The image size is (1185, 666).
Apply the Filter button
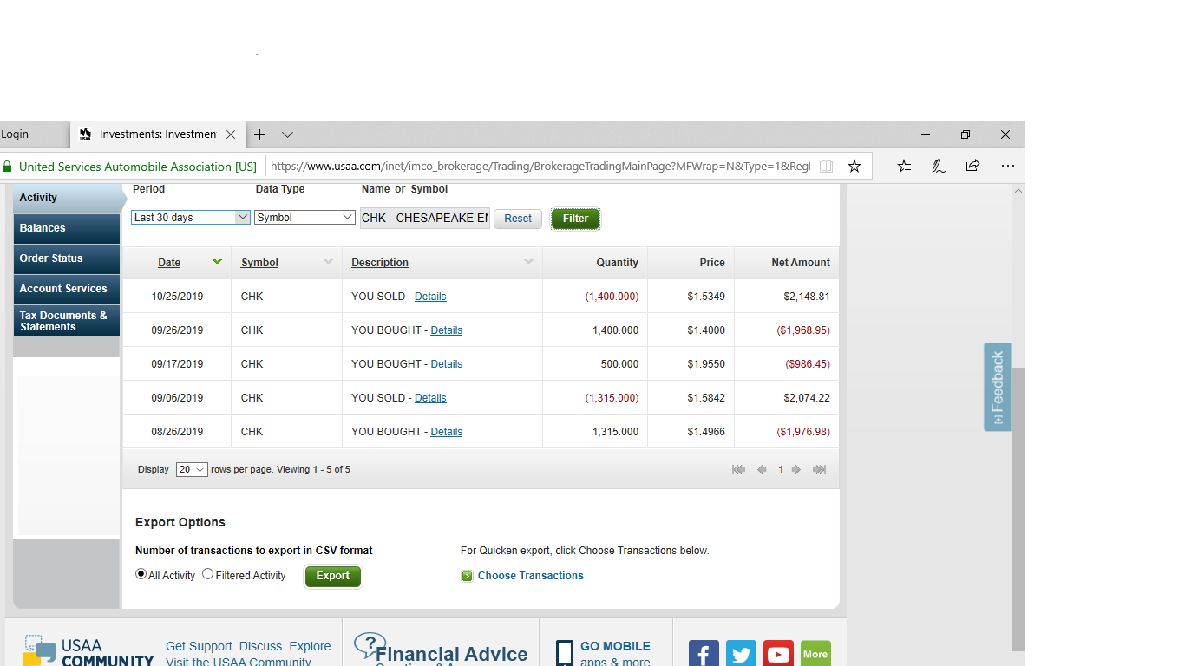[575, 219]
